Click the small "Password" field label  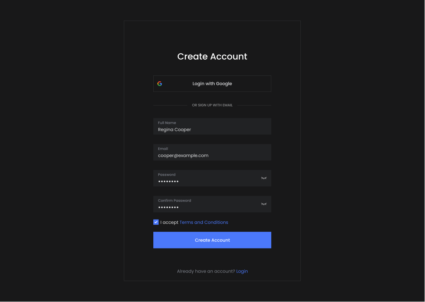(x=167, y=175)
